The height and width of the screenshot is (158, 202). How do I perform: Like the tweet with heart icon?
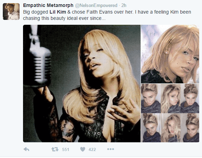click(x=83, y=149)
